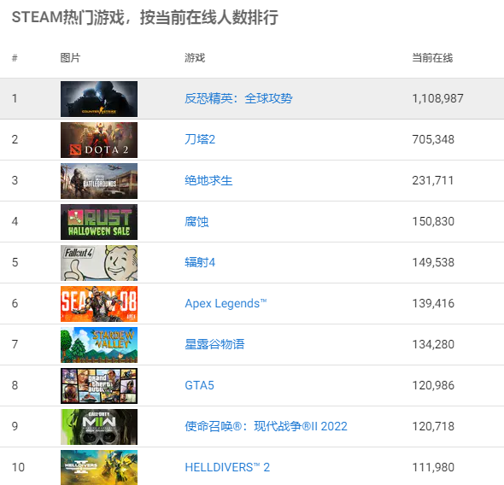Open the Apex Legends Season 08 image

click(x=99, y=304)
